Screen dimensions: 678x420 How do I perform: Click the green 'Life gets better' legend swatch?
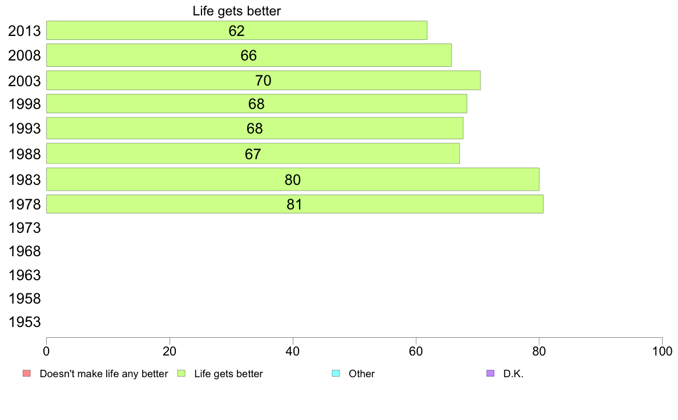coord(181,373)
